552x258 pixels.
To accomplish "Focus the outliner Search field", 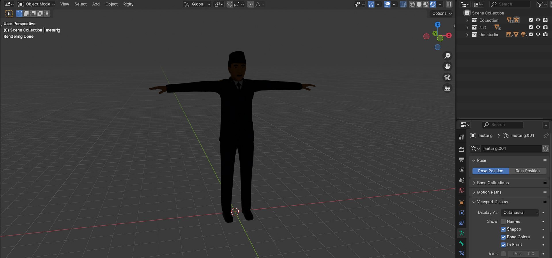I will (510, 4).
